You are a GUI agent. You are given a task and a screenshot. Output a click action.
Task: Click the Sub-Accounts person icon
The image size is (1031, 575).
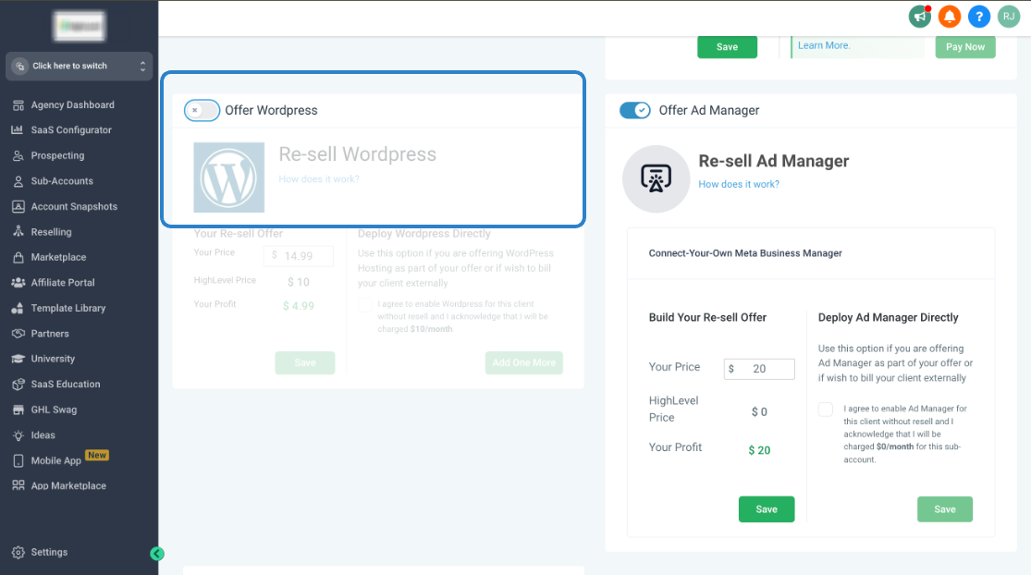(x=18, y=181)
